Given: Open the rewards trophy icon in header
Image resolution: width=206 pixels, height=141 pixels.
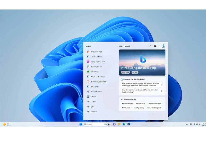Looking at the screenshot, I should [x=151, y=46].
